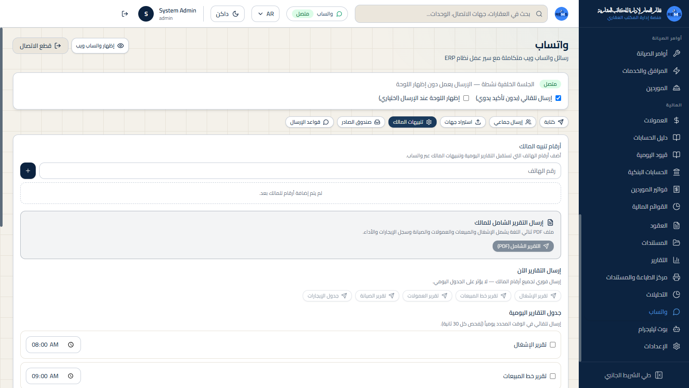Open المرافق والخدمات lightning icon
The height and width of the screenshot is (388, 689).
click(677, 71)
